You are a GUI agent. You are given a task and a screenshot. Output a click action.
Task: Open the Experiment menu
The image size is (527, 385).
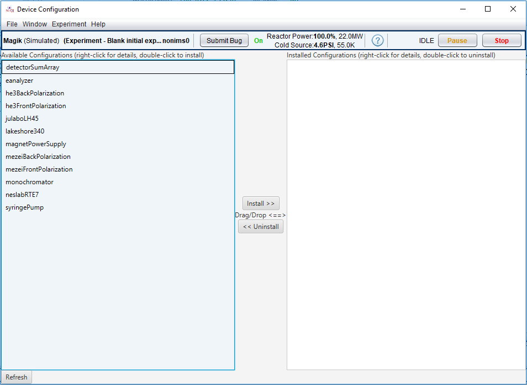[x=68, y=24]
